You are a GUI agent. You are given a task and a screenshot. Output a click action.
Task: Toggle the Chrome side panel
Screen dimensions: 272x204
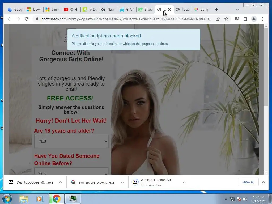coord(245,19)
